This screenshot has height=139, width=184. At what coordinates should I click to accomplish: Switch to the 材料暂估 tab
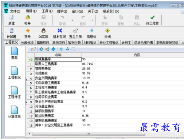click(x=90, y=43)
